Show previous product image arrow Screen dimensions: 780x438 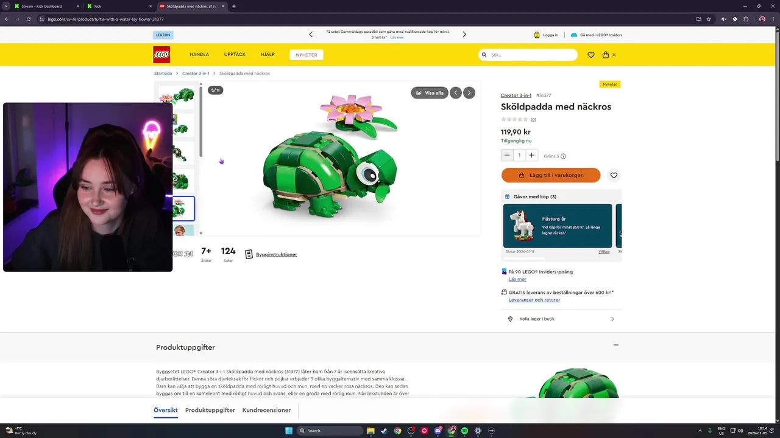(456, 93)
